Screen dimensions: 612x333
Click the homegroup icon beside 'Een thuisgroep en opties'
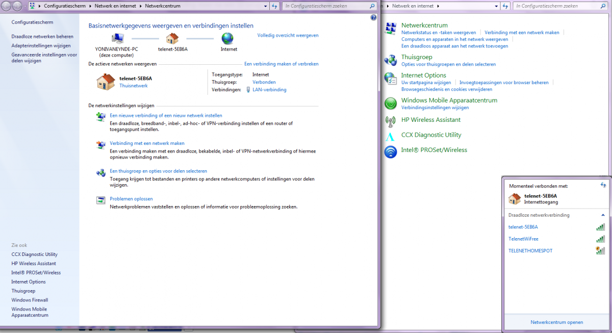[101, 173]
